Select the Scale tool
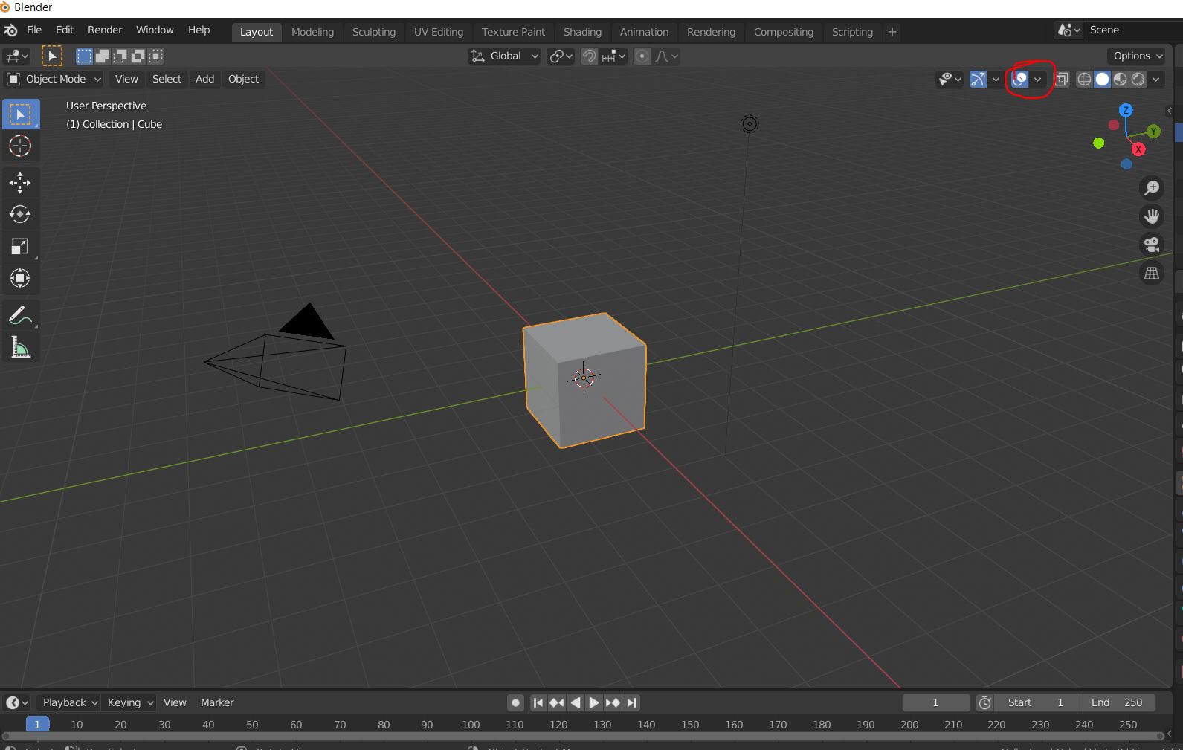 [20, 246]
